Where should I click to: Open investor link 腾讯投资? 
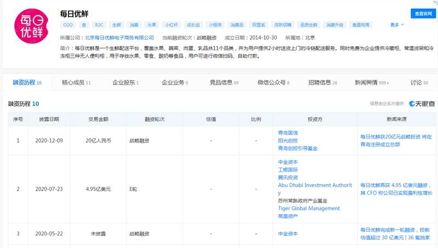pyautogui.click(x=288, y=178)
